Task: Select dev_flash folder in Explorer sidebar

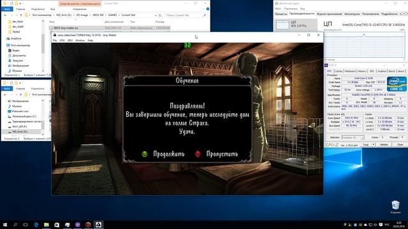Action: [x=17, y=22]
